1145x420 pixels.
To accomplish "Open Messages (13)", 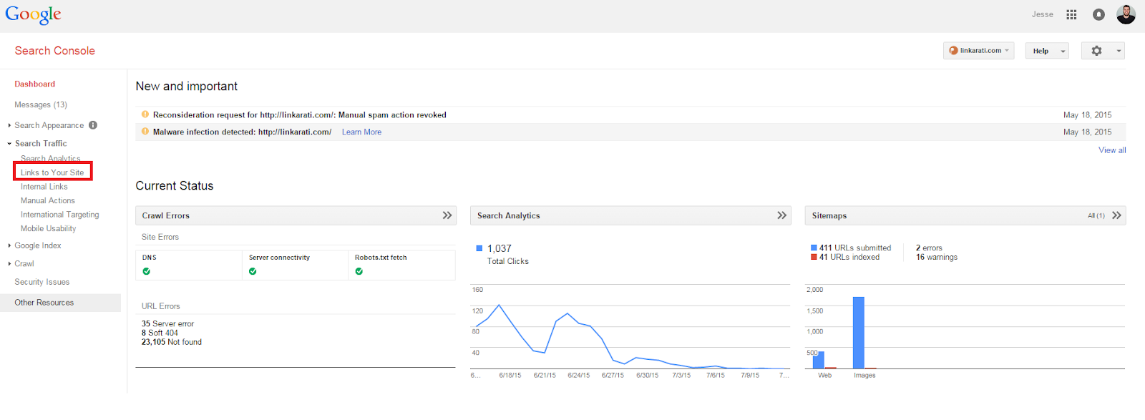I will click(x=41, y=104).
